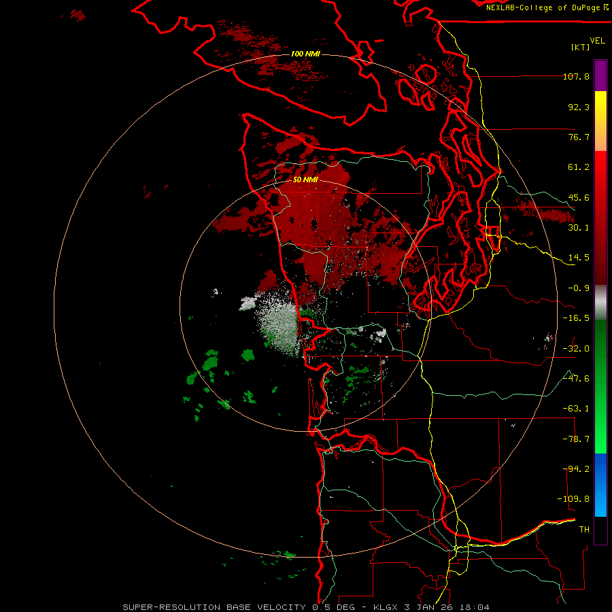Click the -63.1 velocity scale value
Screen dimensions: 612x612
[x=576, y=409]
